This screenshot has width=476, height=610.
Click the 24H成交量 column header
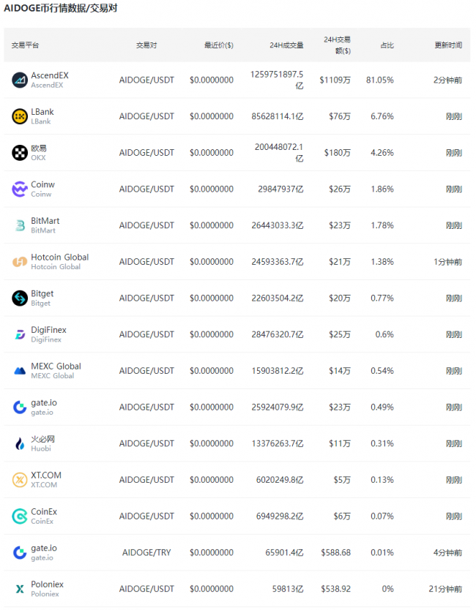click(x=286, y=45)
